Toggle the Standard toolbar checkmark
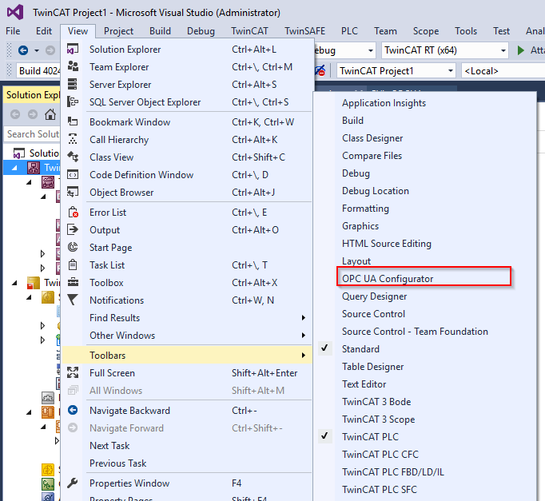The image size is (545, 501). pyautogui.click(x=324, y=348)
